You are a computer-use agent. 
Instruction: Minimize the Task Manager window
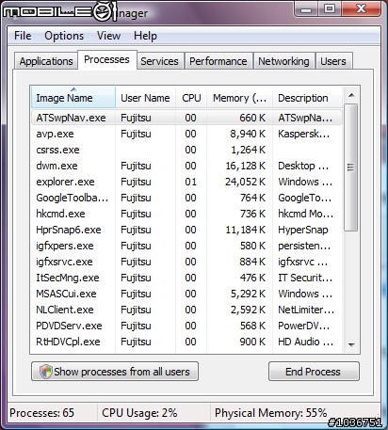306,8
